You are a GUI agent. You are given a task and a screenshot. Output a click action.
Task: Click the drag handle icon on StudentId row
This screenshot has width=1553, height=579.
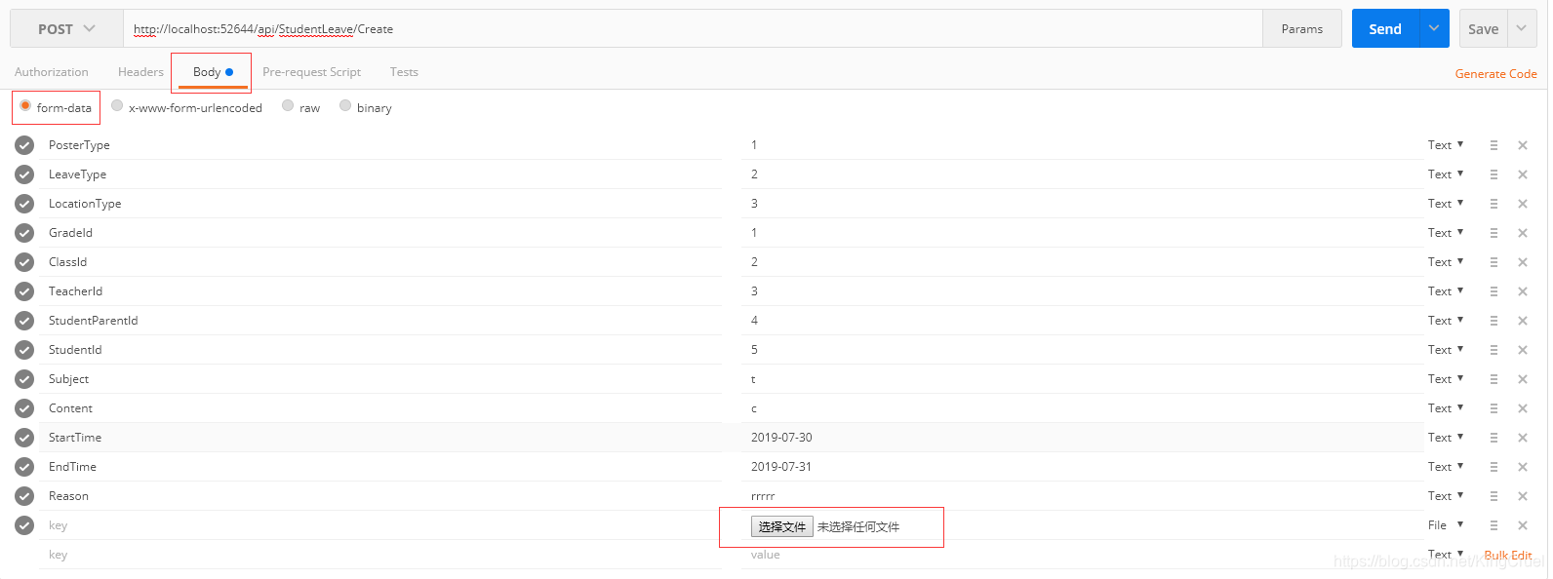(x=1493, y=350)
